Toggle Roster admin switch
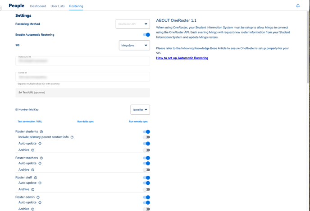The height and width of the screenshot is (211, 310). (146, 197)
